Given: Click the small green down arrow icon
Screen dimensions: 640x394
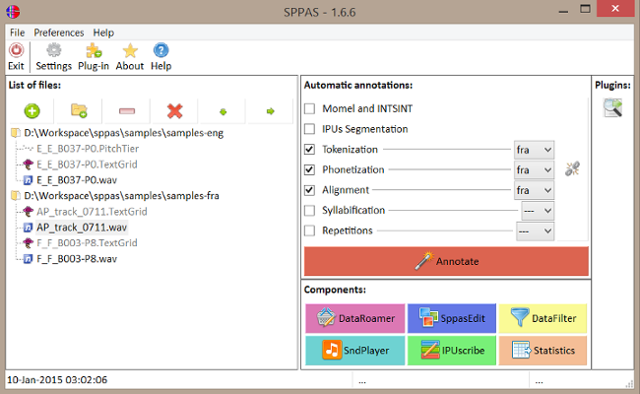Looking at the screenshot, I should pos(223,111).
